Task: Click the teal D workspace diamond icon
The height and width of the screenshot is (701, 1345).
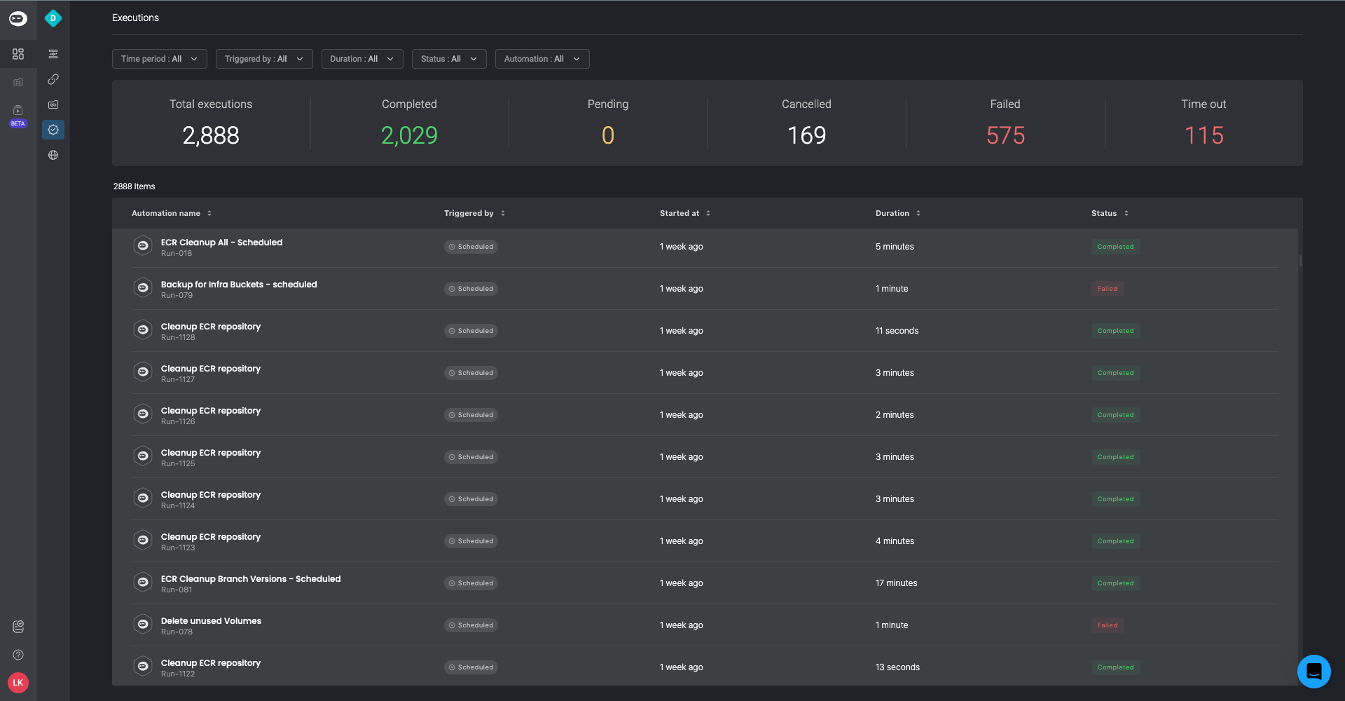Action: pos(53,18)
